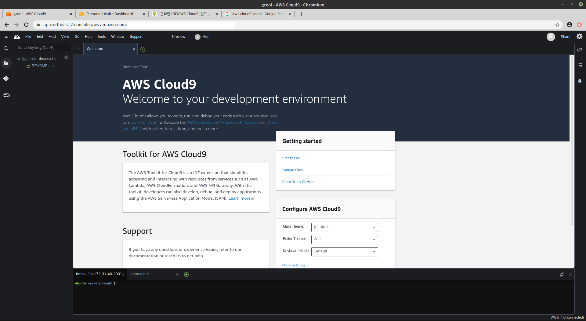Screen dimensions: 586x321
Task: Close the bash terminal tab
Action: click(123, 275)
